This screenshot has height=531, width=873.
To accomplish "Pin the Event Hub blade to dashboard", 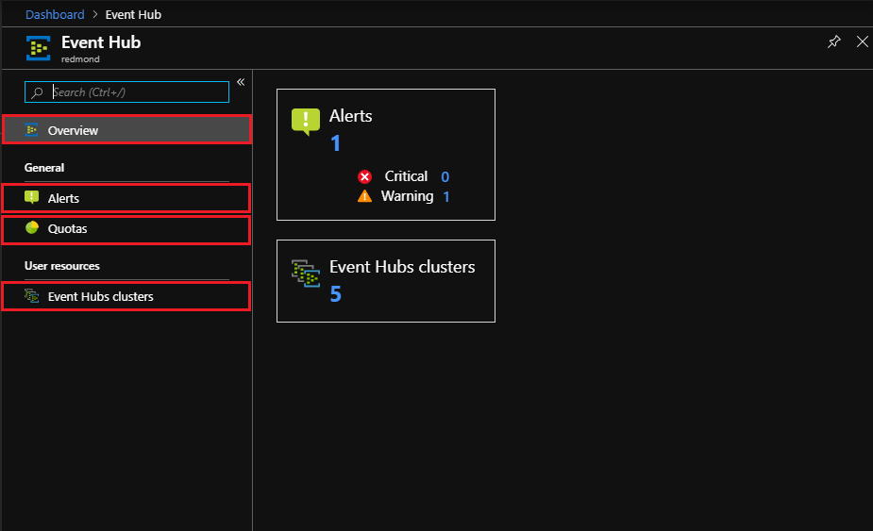I will (833, 41).
